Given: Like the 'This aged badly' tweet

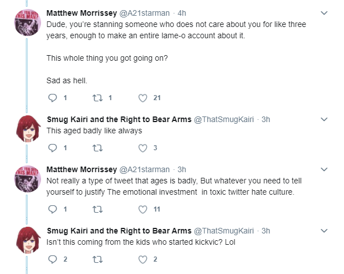Looking at the screenshot, I should click(143, 148).
